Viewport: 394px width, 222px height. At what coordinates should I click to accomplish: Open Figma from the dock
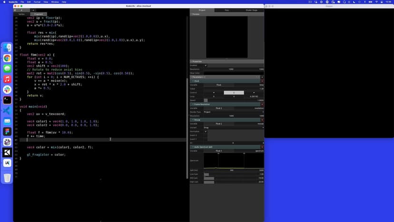[x=7, y=131]
